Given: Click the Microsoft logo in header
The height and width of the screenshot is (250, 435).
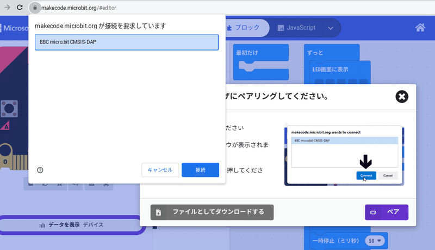Looking at the screenshot, I should [14, 28].
